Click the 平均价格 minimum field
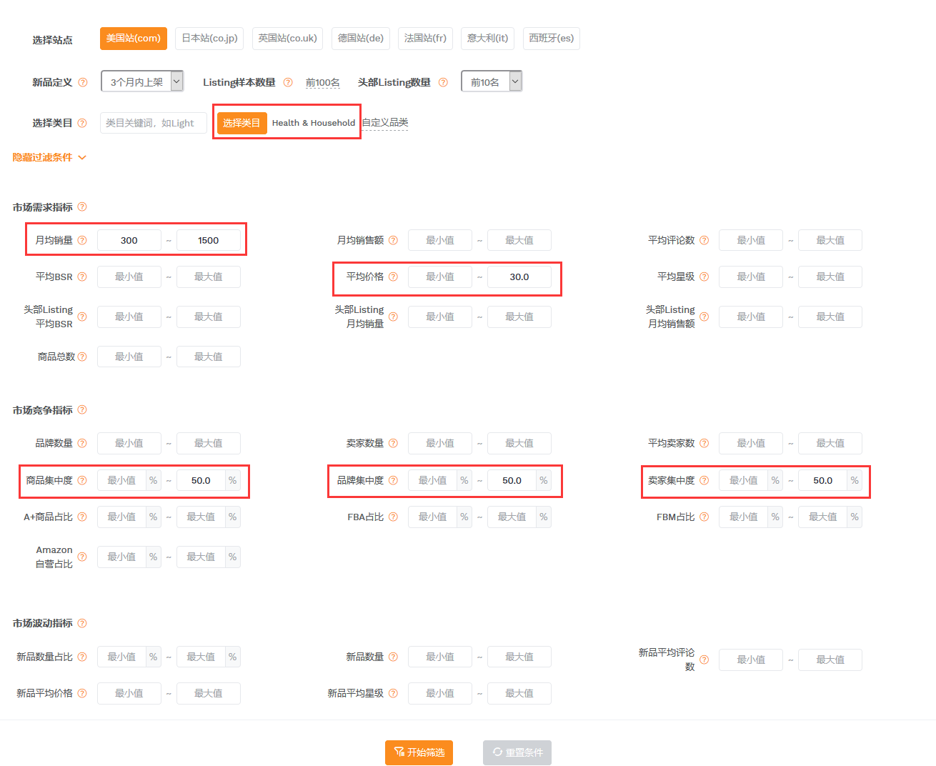Screen dimensions: 936x766 click(440, 277)
